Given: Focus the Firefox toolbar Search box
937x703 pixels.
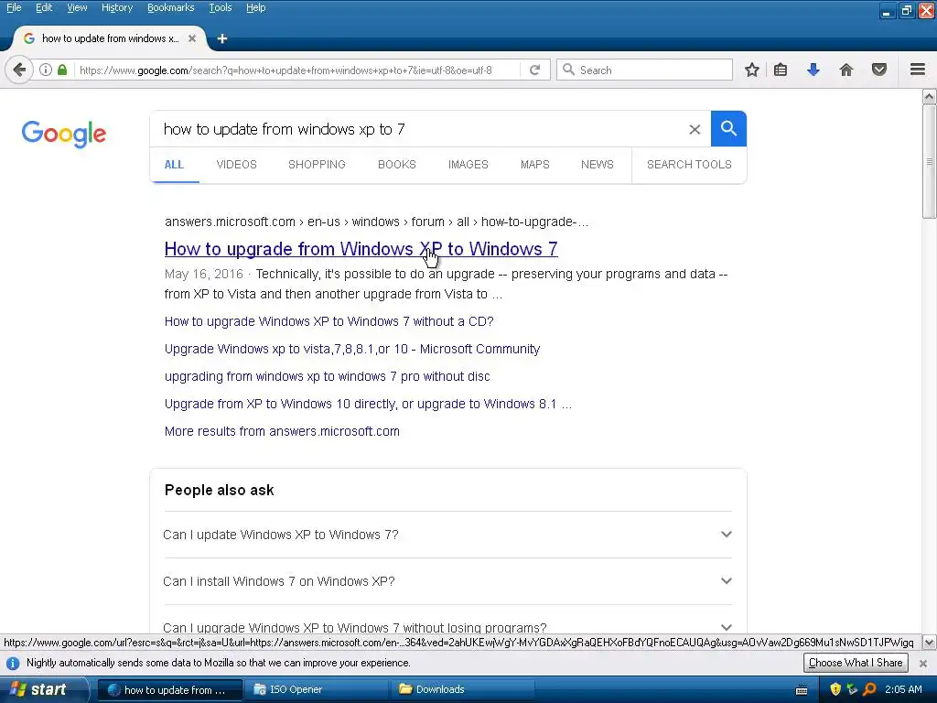Looking at the screenshot, I should pyautogui.click(x=644, y=70).
